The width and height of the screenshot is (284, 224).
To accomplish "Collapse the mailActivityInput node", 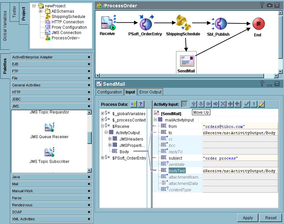I will pyautogui.click(x=155, y=120).
